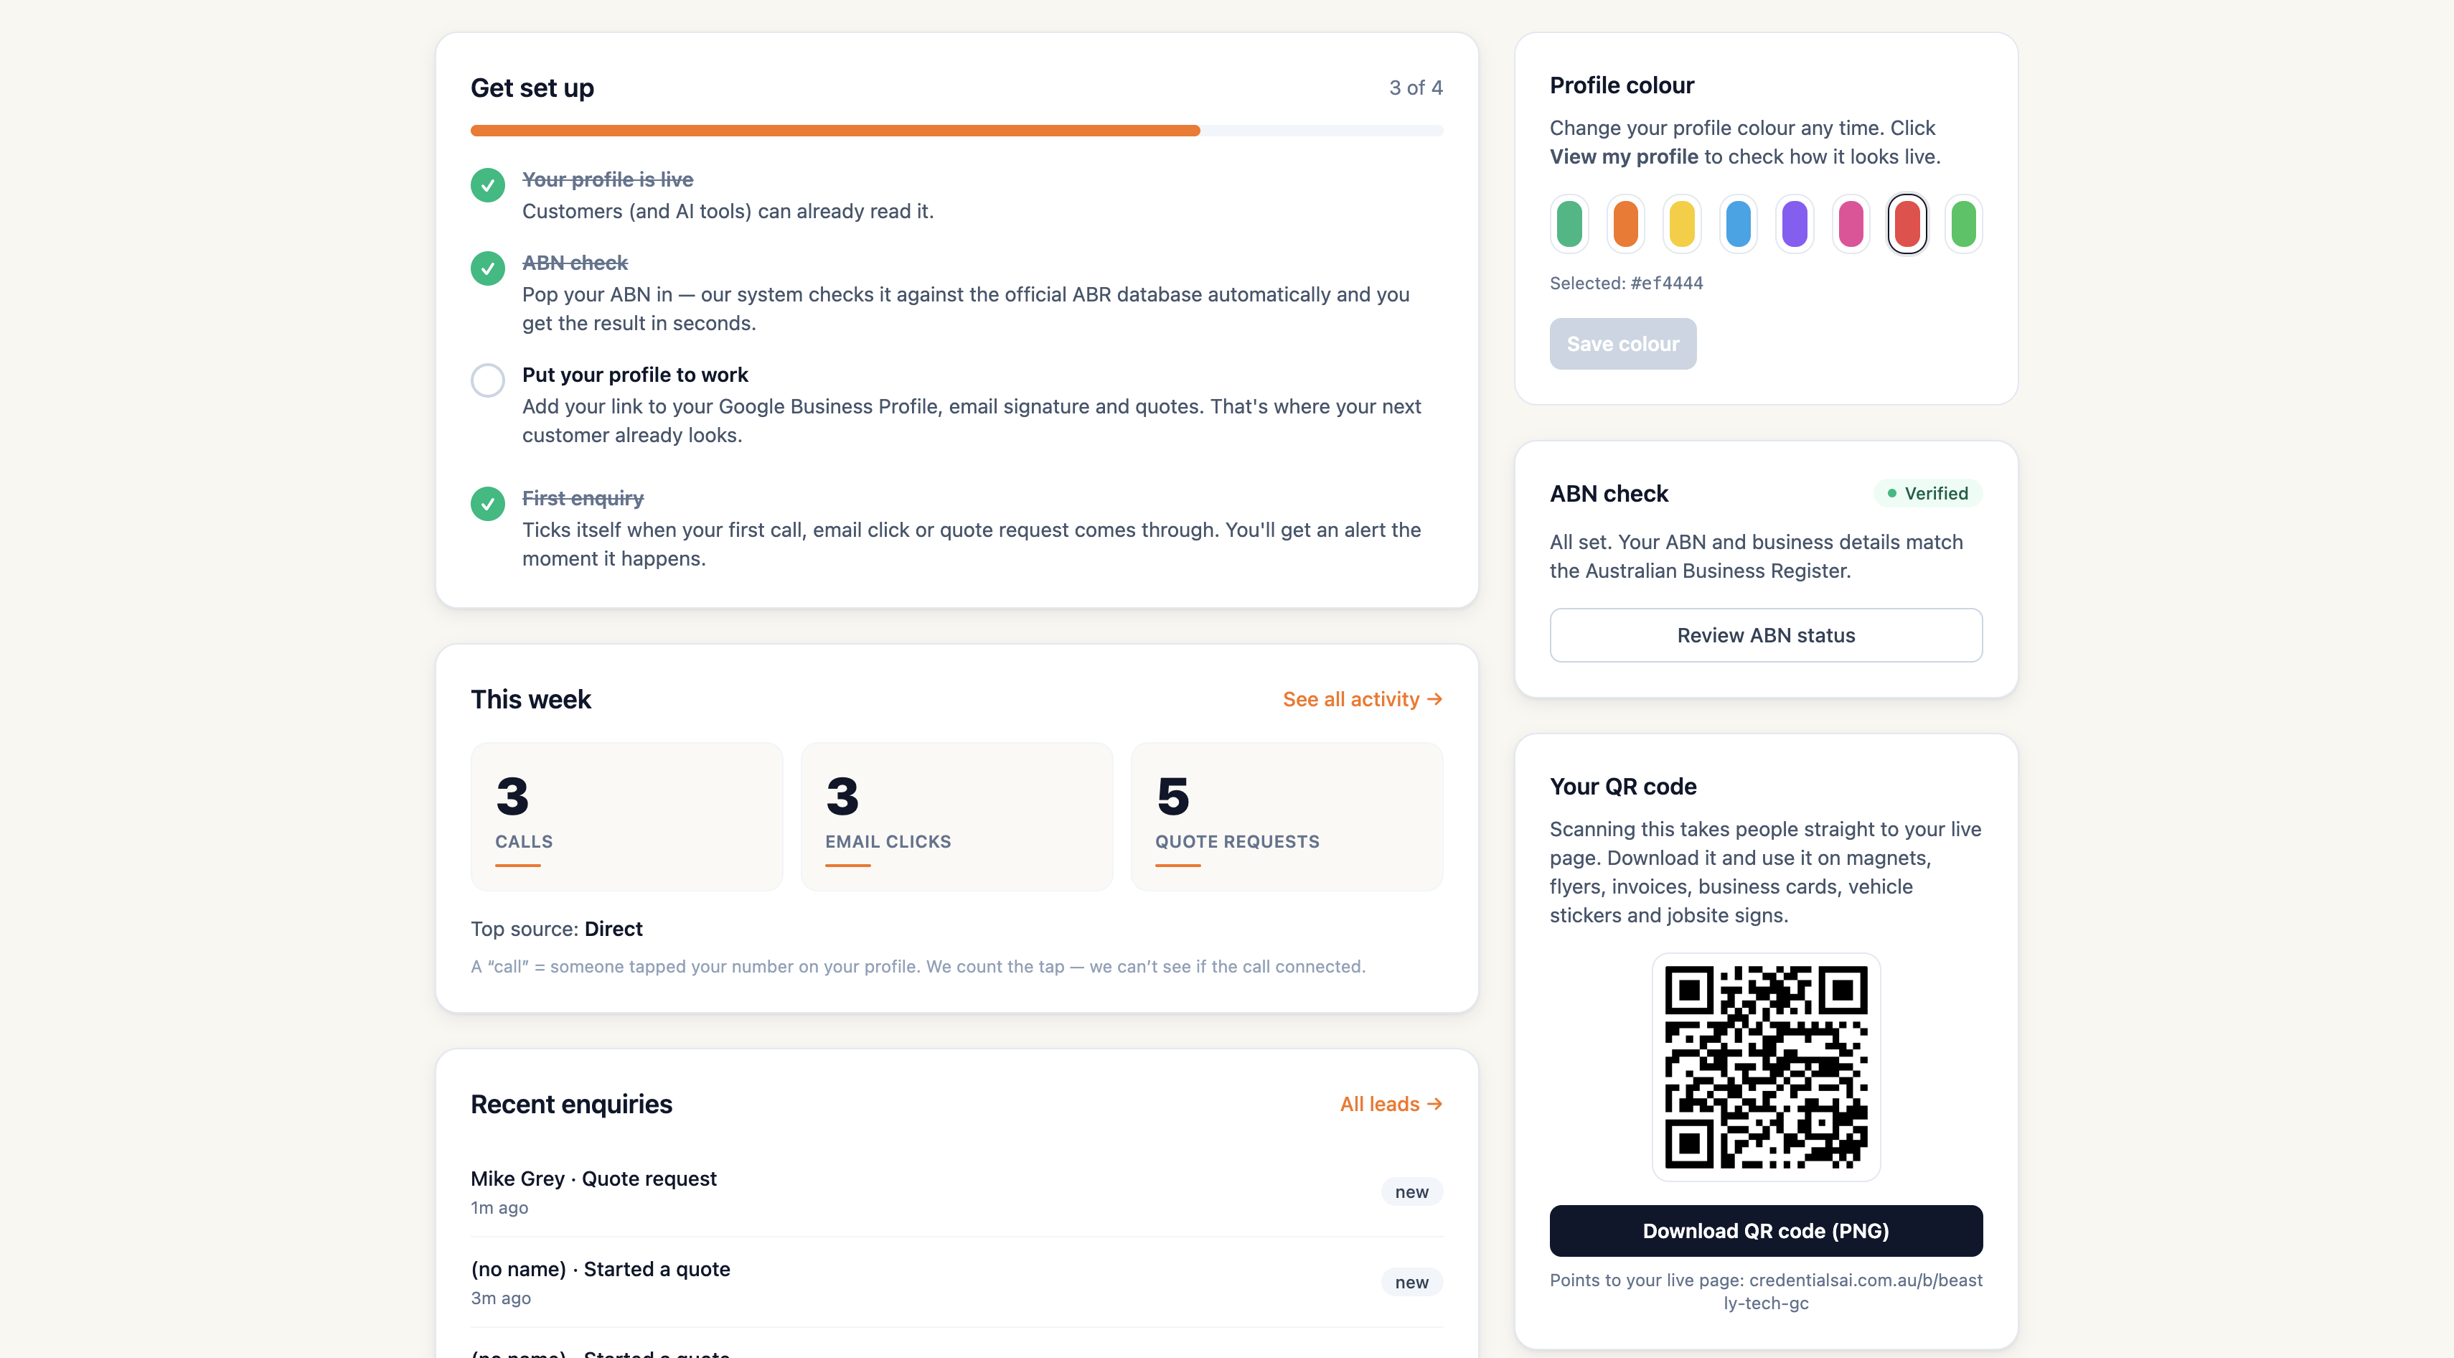
Task: Click the Quote Requests stat card
Action: coord(1286,817)
